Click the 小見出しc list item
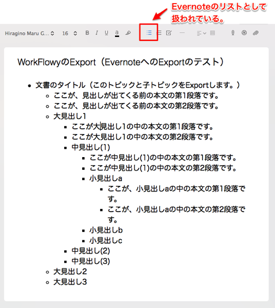 (x=106, y=240)
